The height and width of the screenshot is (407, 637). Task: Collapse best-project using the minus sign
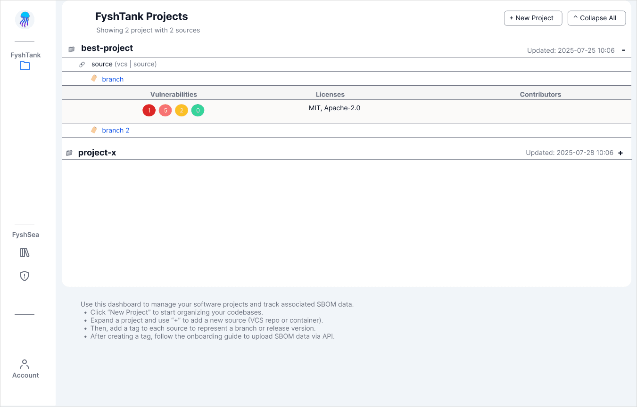coord(623,50)
